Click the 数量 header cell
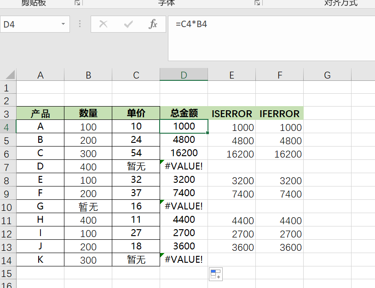 tap(88, 113)
